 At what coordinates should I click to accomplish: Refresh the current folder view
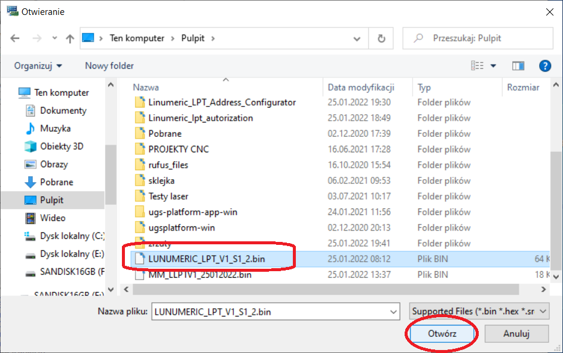tap(381, 38)
